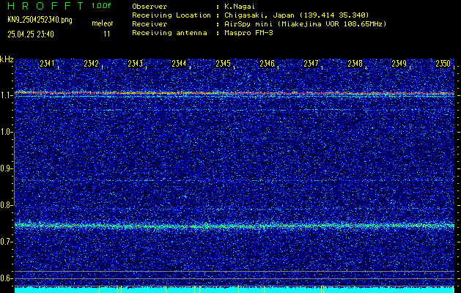Select the version number 1.0.0f
Screen dimensions: 461x293
coord(101,6)
